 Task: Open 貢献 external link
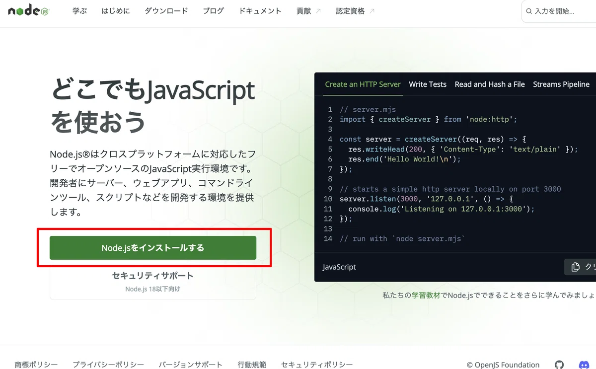(308, 10)
